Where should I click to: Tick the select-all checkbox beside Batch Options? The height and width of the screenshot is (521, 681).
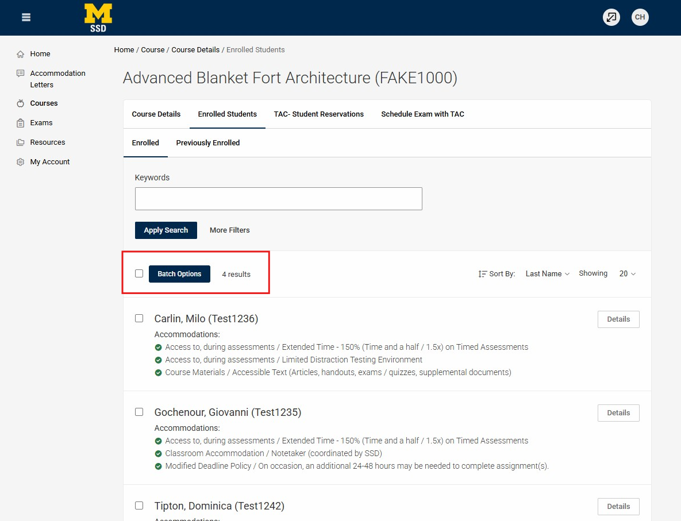click(139, 273)
